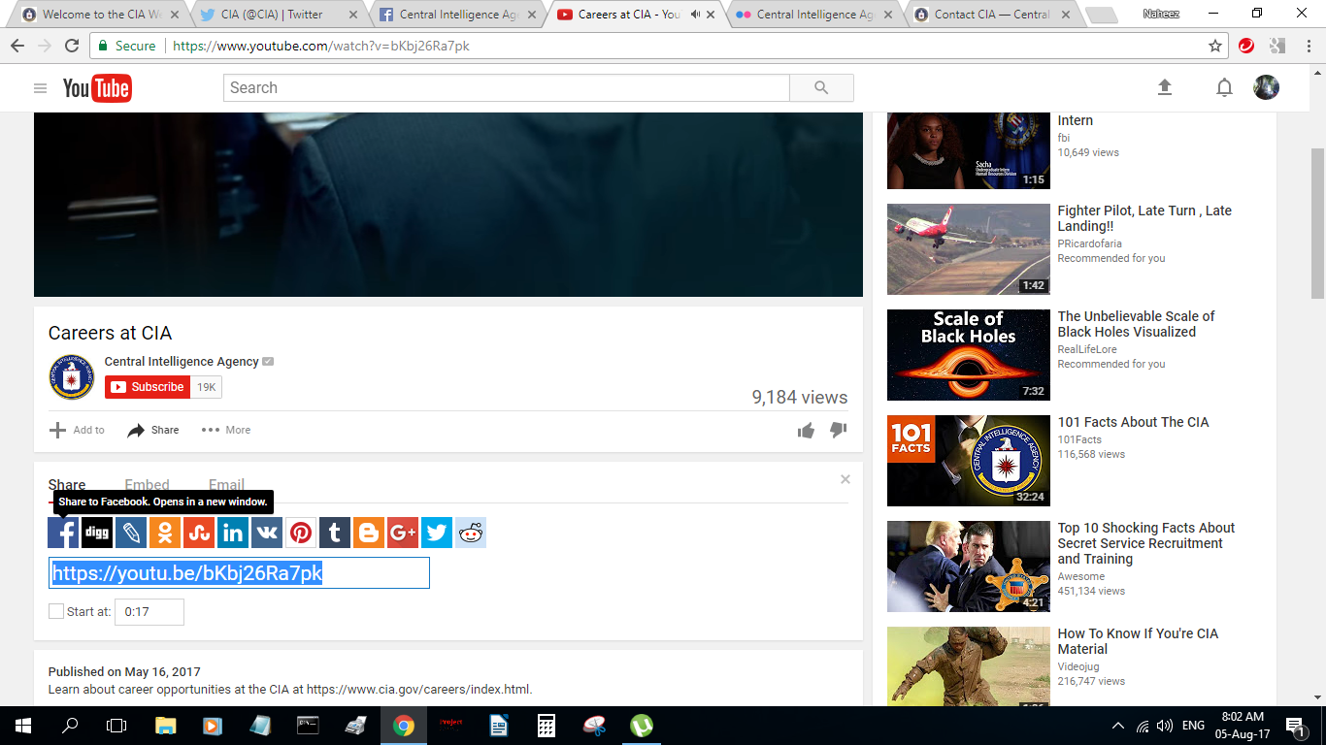Open The Unbelievable Scale of Black Holes
The height and width of the screenshot is (745, 1326).
[1136, 324]
